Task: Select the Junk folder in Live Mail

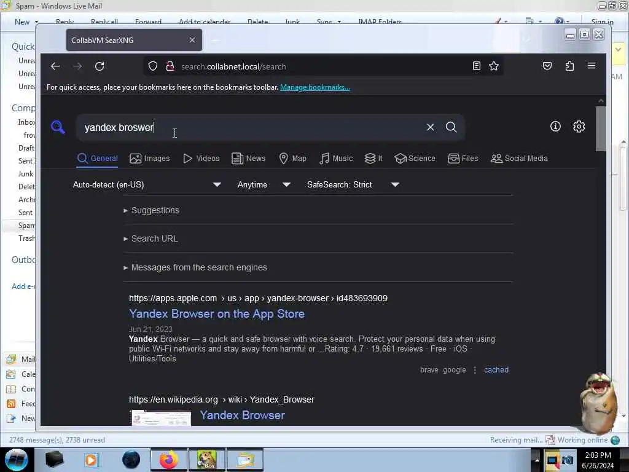Action: (x=26, y=174)
